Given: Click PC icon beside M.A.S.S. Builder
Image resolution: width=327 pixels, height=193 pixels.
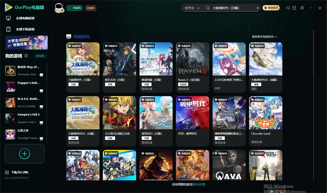Looking at the screenshot, I should pyautogui.click(x=41, y=107).
